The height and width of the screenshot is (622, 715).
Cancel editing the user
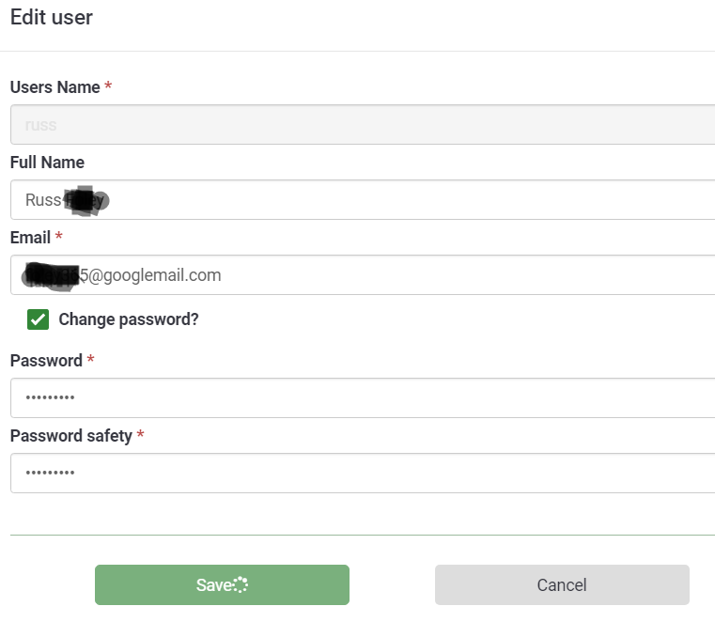pos(561,584)
